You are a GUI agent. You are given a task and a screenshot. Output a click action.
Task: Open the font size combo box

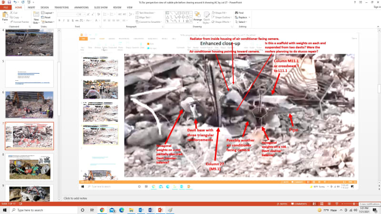[81, 14]
